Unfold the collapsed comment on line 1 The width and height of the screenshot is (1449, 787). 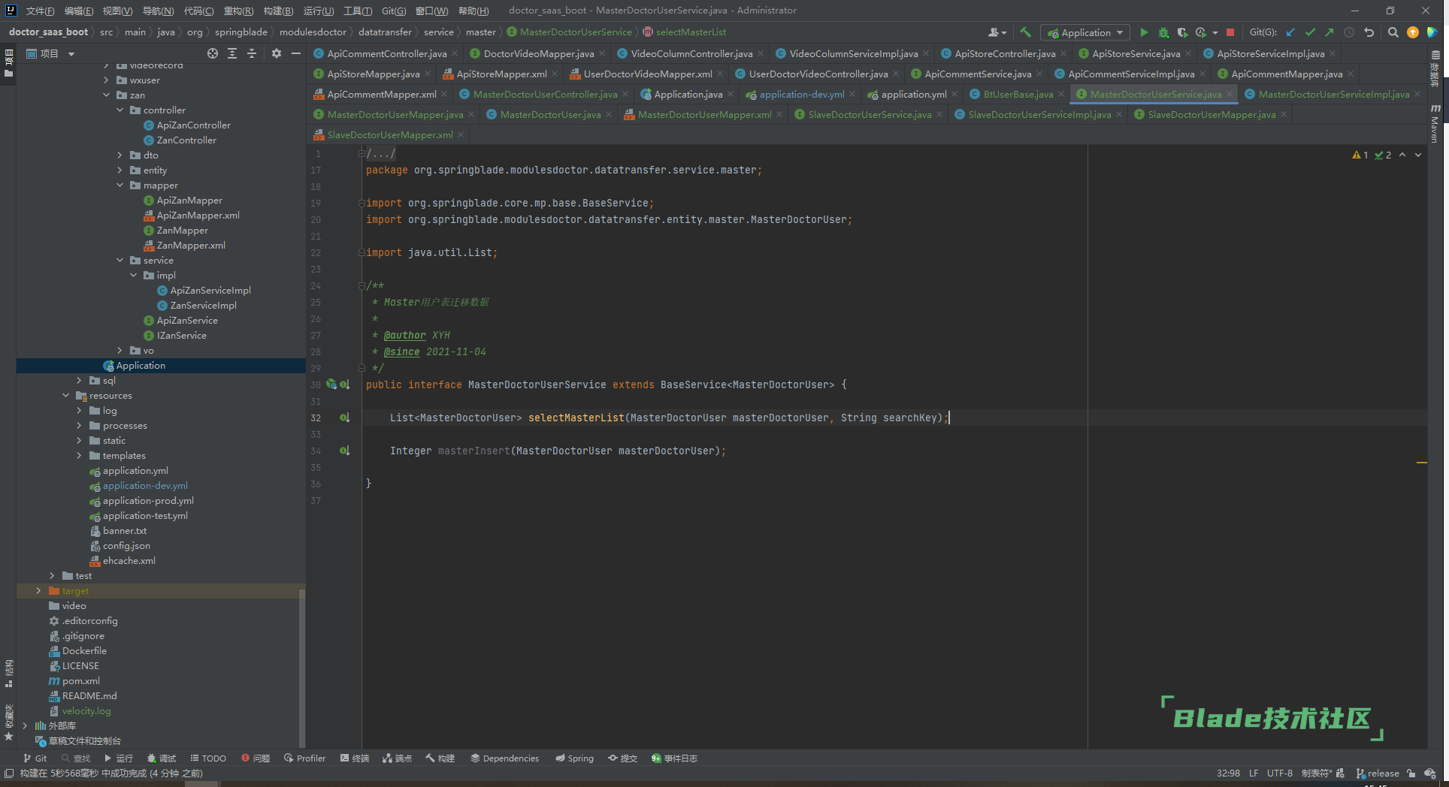(x=361, y=153)
